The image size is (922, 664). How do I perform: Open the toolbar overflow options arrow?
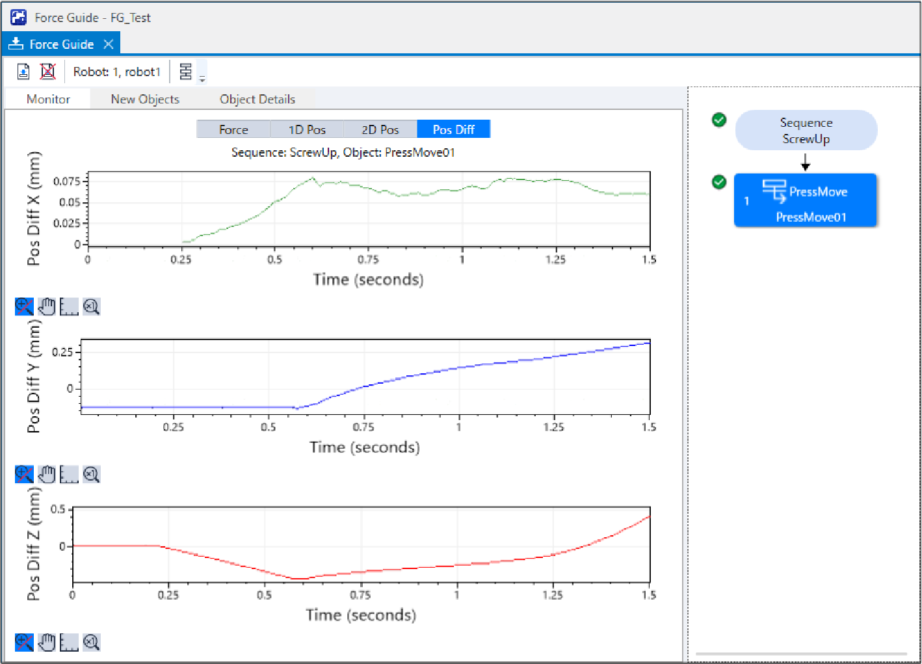(202, 79)
